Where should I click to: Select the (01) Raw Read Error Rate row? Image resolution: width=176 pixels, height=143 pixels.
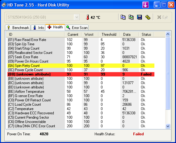coord(81,40)
